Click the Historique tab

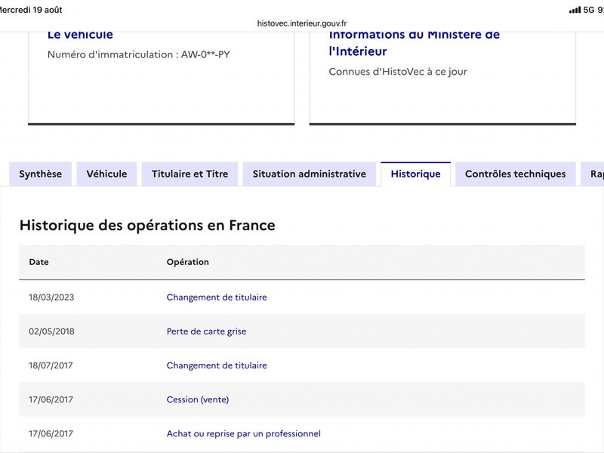click(416, 174)
